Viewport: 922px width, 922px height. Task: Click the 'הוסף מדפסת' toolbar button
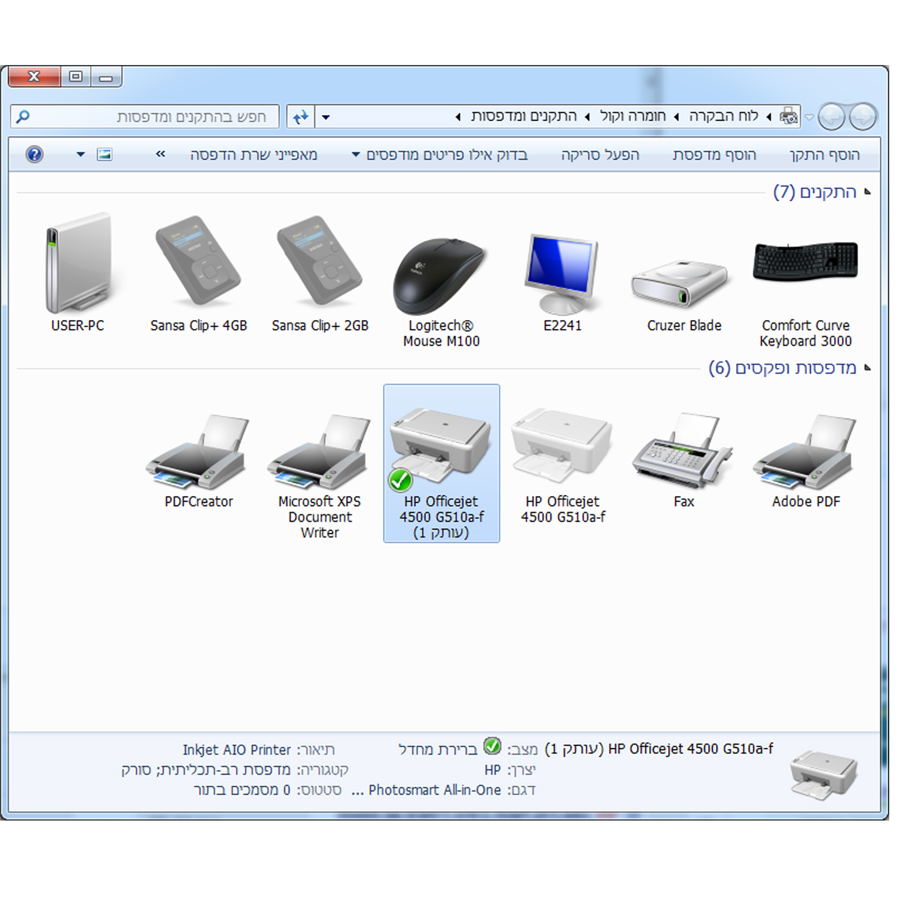714,155
